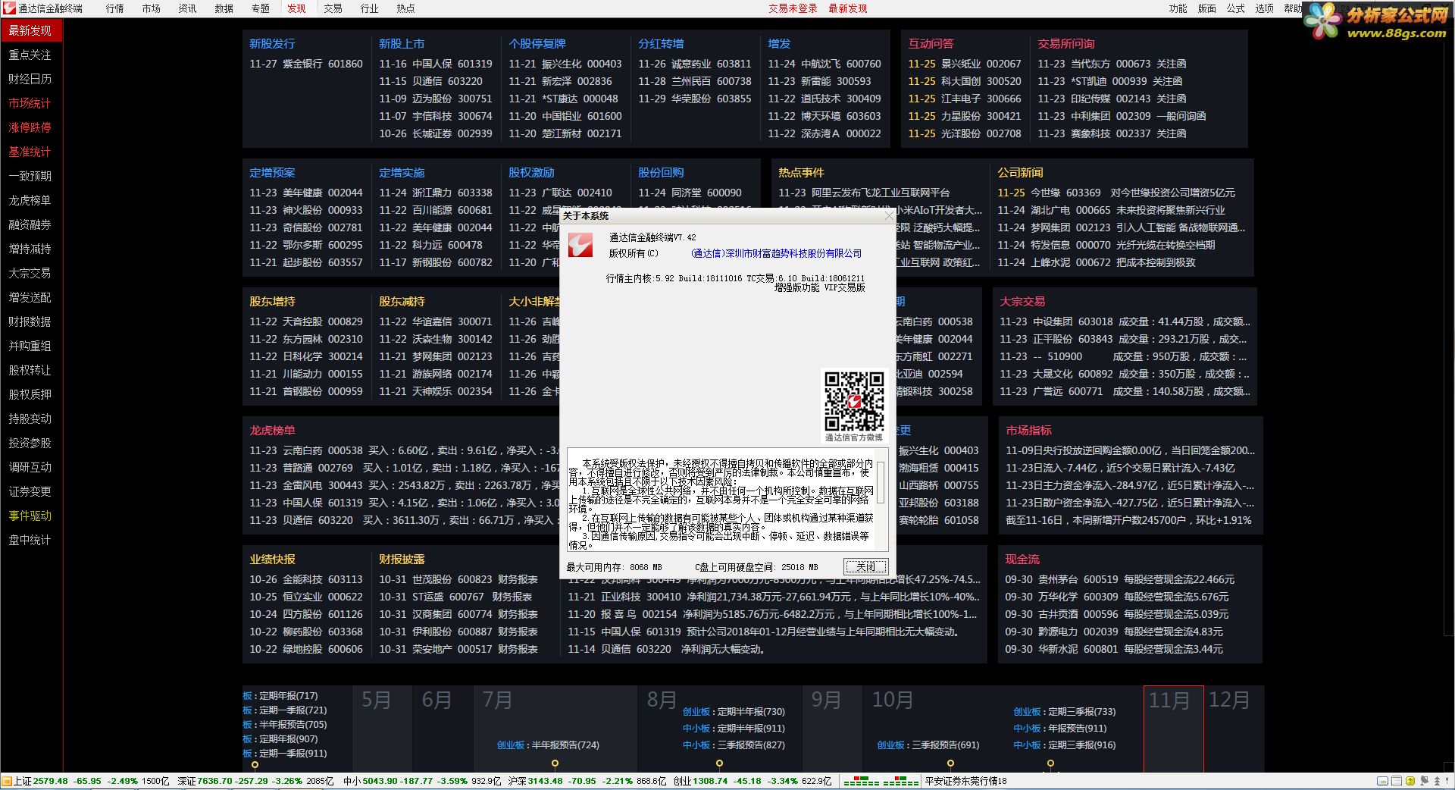1455x790 pixels.
Task: Click the pin icon in status bar
Action: pyautogui.click(x=1424, y=781)
